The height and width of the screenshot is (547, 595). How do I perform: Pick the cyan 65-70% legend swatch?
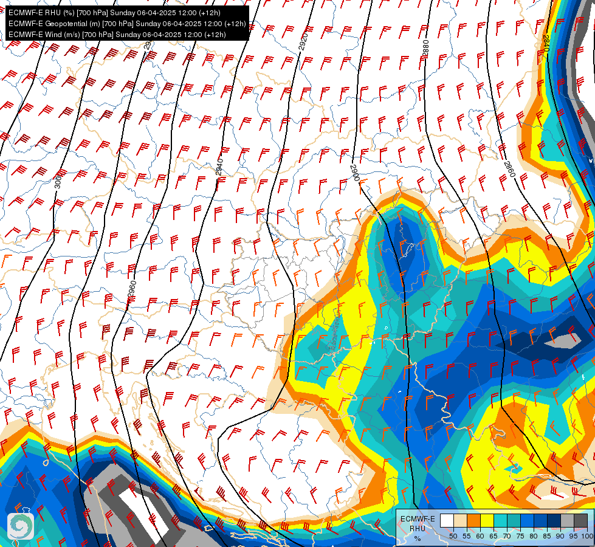pos(500,521)
